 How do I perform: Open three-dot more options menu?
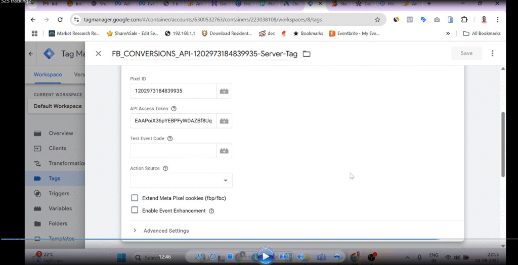pos(492,53)
